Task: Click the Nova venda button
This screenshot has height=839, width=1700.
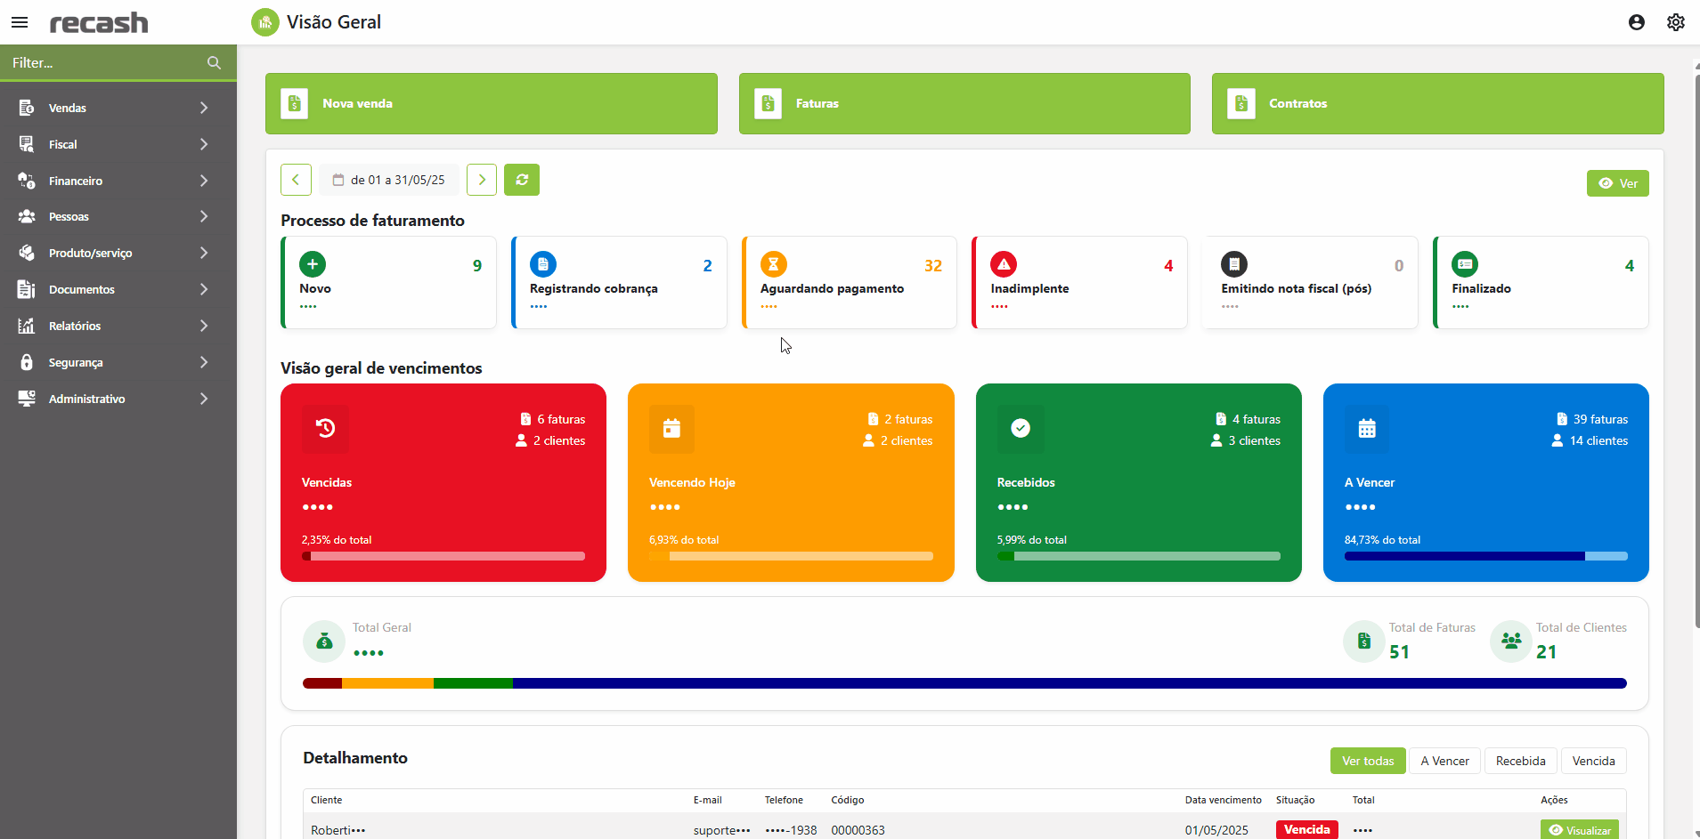Action: click(x=491, y=103)
